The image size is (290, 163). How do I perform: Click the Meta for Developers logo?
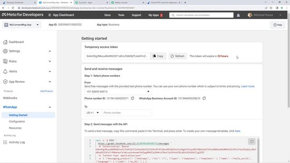(x=23, y=14)
